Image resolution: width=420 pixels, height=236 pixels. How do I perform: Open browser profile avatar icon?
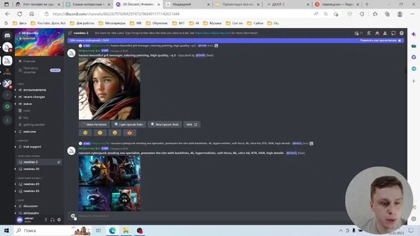click(400, 14)
